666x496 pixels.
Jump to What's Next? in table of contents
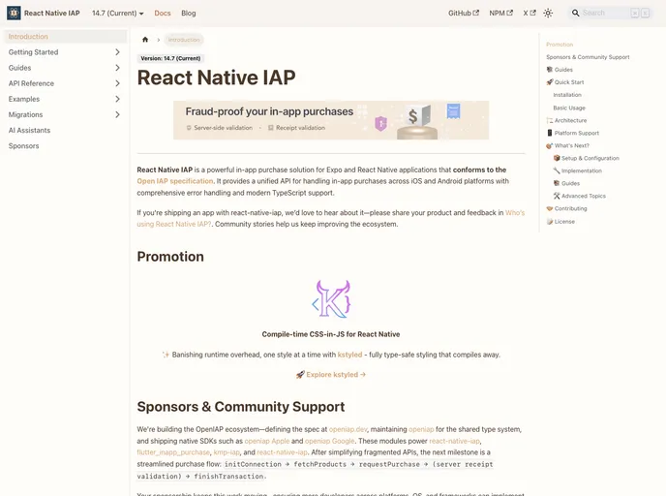click(x=567, y=145)
